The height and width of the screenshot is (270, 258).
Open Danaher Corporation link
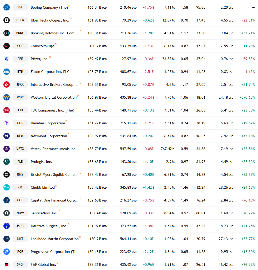point(48,123)
